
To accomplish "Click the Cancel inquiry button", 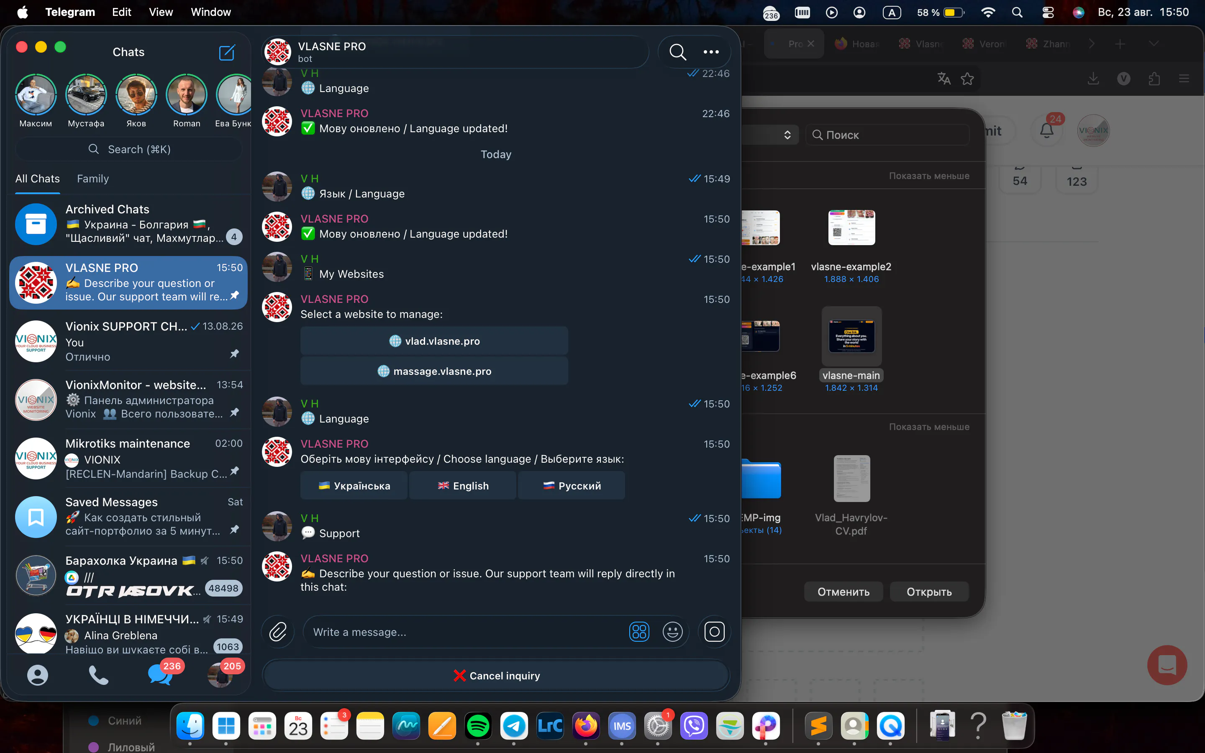I will coord(496,676).
